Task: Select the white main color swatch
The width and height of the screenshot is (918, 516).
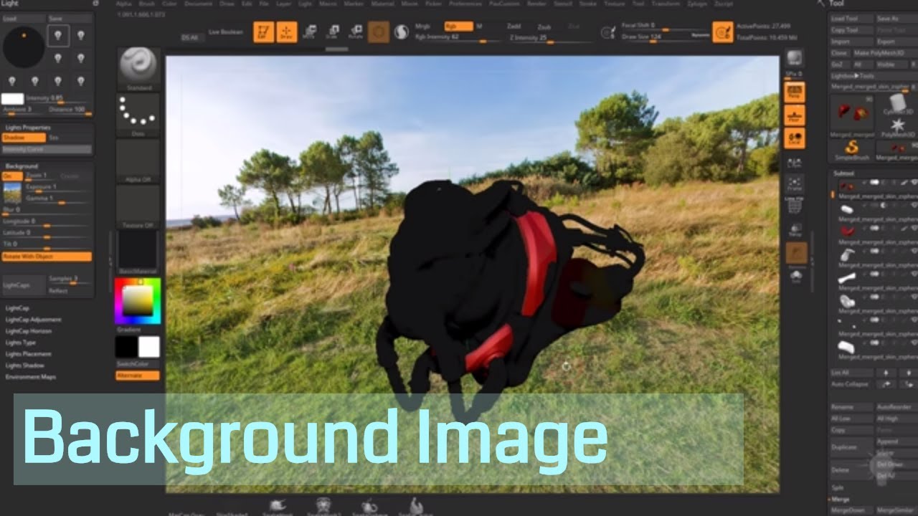Action: click(x=148, y=347)
